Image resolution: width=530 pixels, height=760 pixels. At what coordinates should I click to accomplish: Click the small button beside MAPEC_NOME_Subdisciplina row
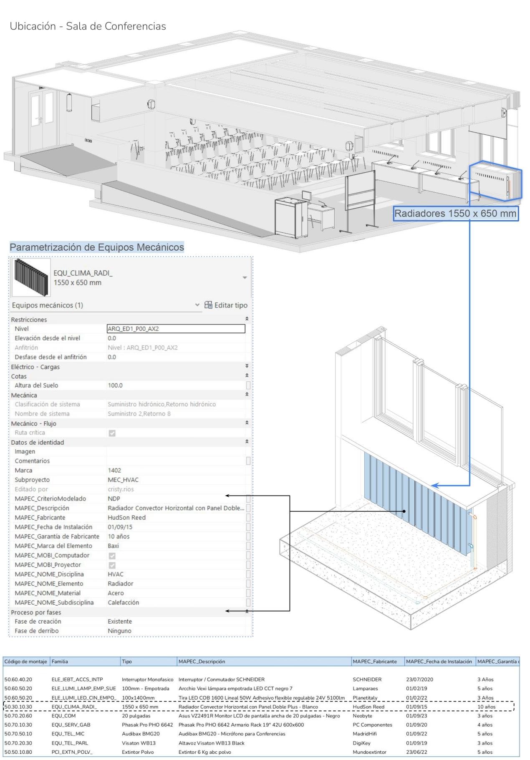(248, 602)
